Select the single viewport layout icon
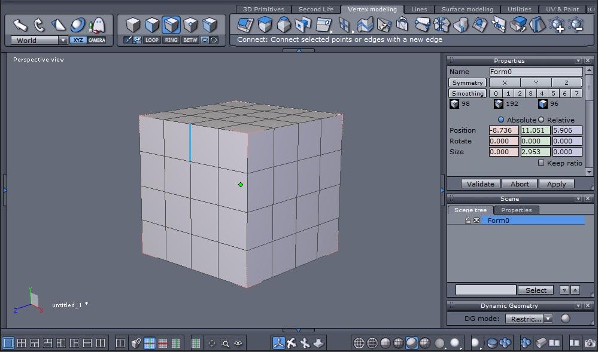The width and height of the screenshot is (598, 352). 8,343
